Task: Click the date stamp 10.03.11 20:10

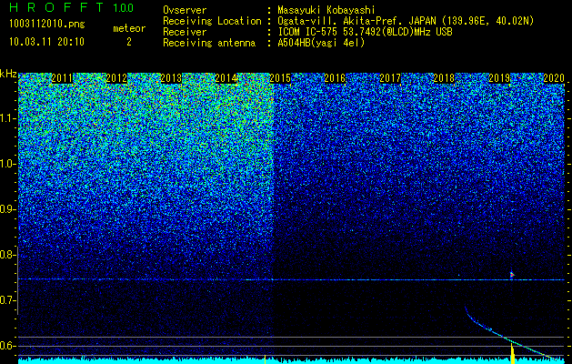Action: pyautogui.click(x=46, y=42)
